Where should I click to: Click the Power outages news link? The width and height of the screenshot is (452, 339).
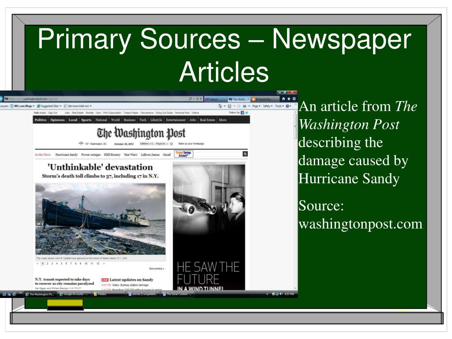tap(91, 155)
